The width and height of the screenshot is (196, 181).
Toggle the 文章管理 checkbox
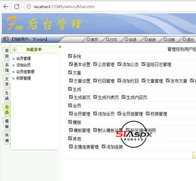point(143,81)
